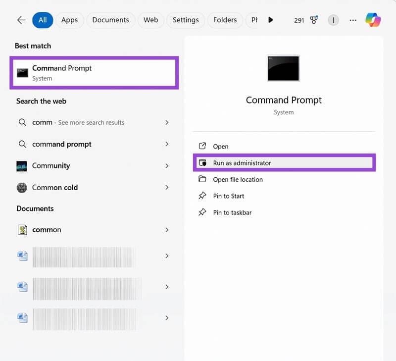Select the All filter tab
The width and height of the screenshot is (396, 361).
(x=43, y=20)
